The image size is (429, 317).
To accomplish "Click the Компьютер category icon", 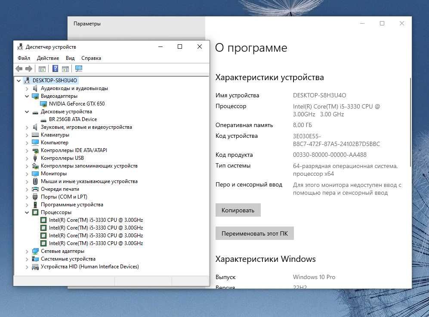I will pos(35,143).
